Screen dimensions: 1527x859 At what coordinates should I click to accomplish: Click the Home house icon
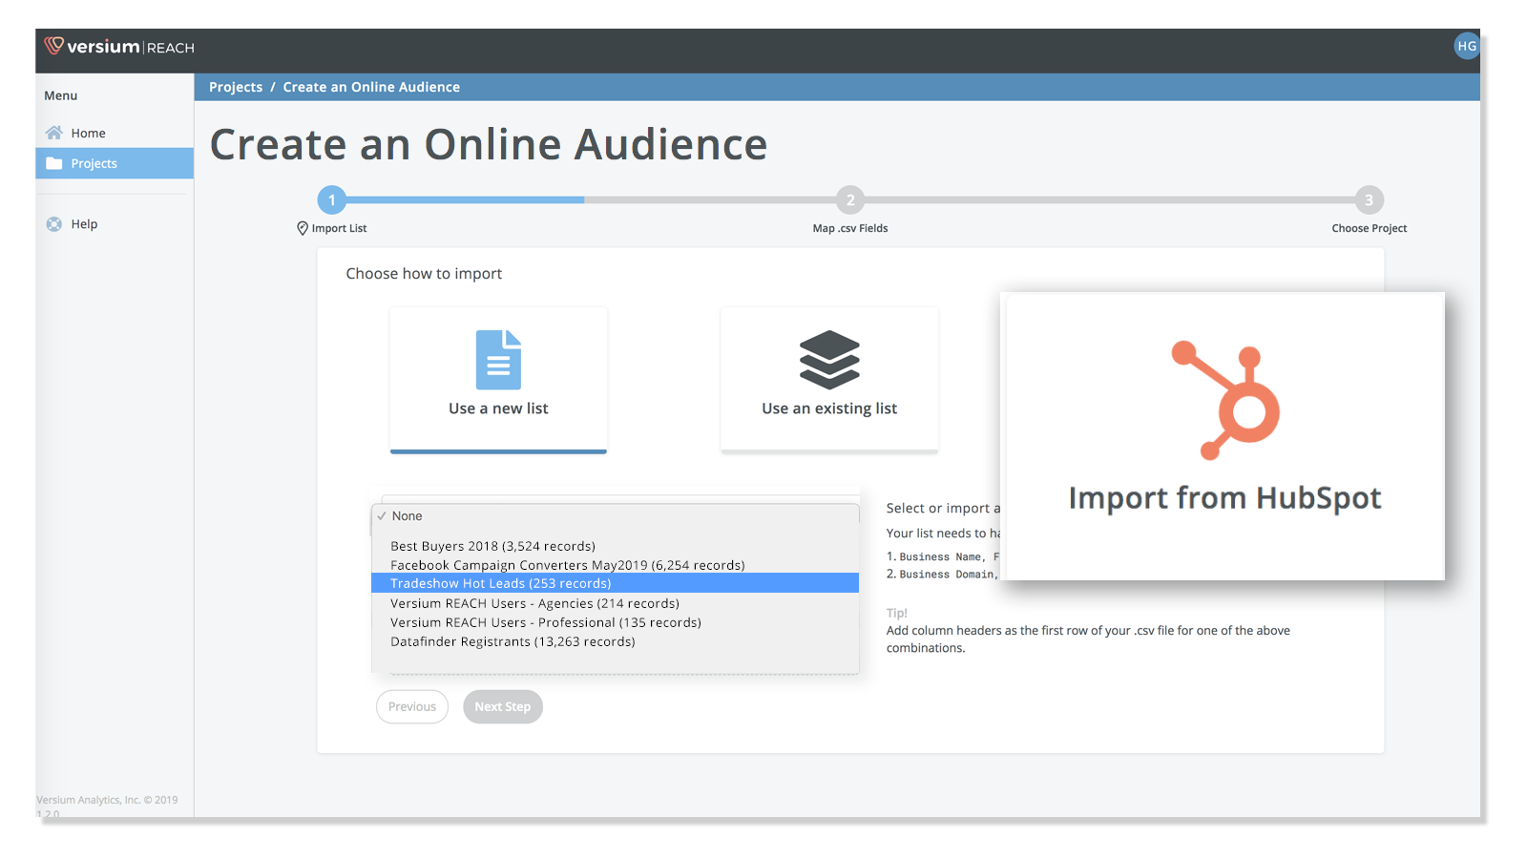[54, 133]
